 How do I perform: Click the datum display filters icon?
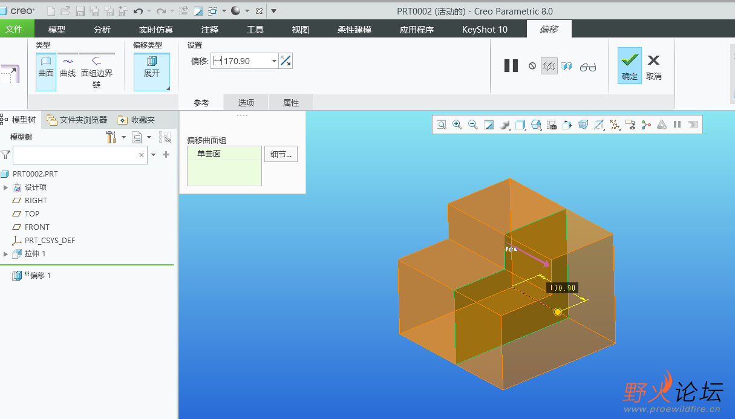tap(615, 125)
